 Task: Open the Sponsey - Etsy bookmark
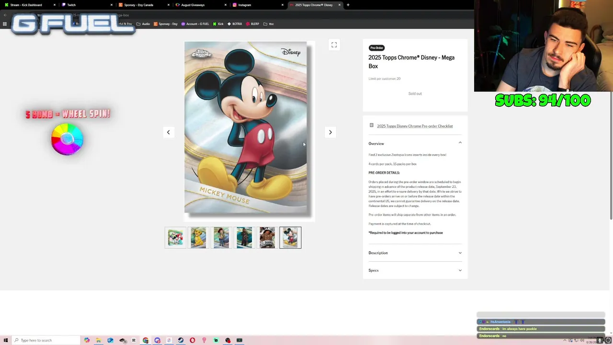point(166,24)
